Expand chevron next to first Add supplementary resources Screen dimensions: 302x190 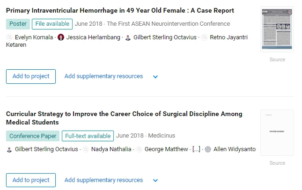click(155, 77)
